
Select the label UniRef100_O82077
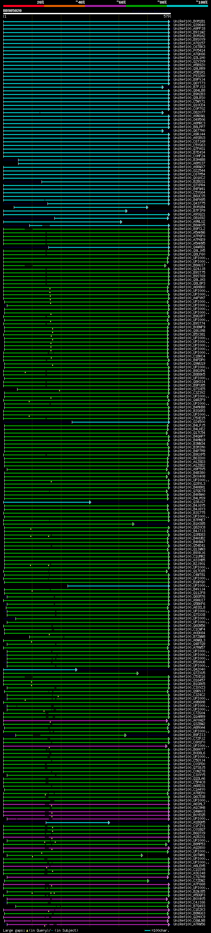(x=189, y=113)
